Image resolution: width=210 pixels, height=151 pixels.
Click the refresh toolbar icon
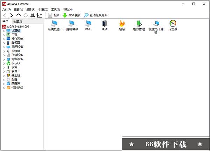tap(26, 15)
